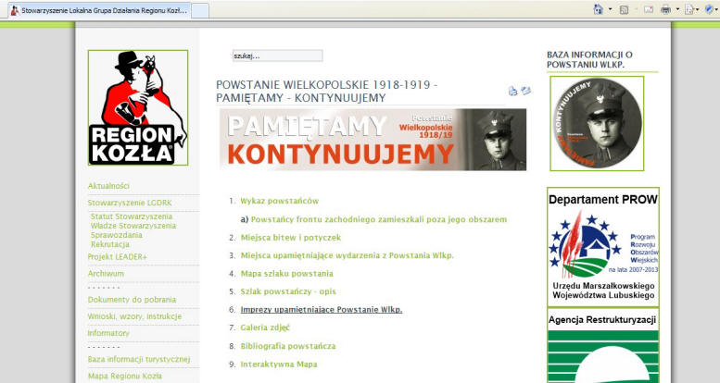This screenshot has height=383, width=720.
Task: Open Informatory in the side menu
Action: pos(108,333)
